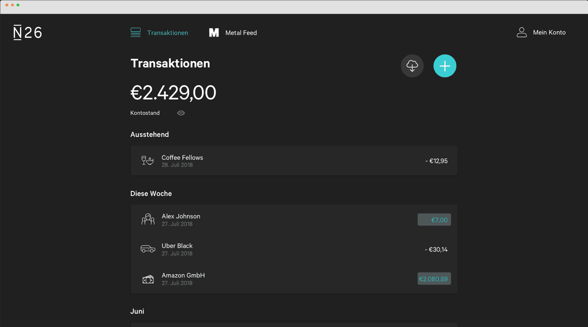Click the cloud download statement icon

pyautogui.click(x=412, y=66)
